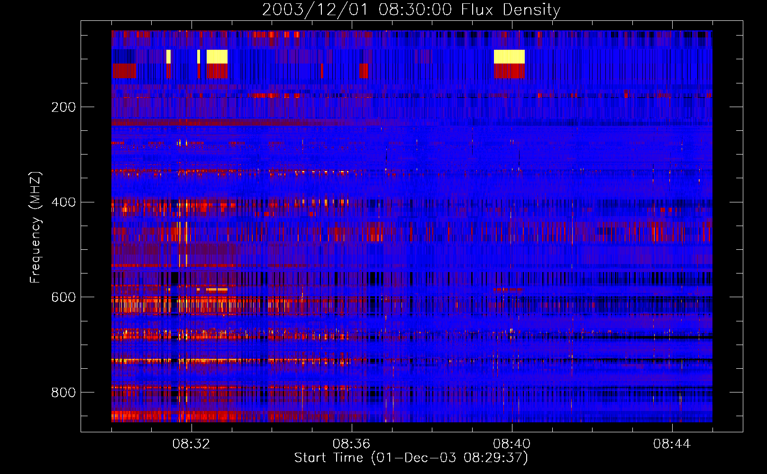Click the 200 frequency tick label
The height and width of the screenshot is (474, 767).
click(64, 107)
